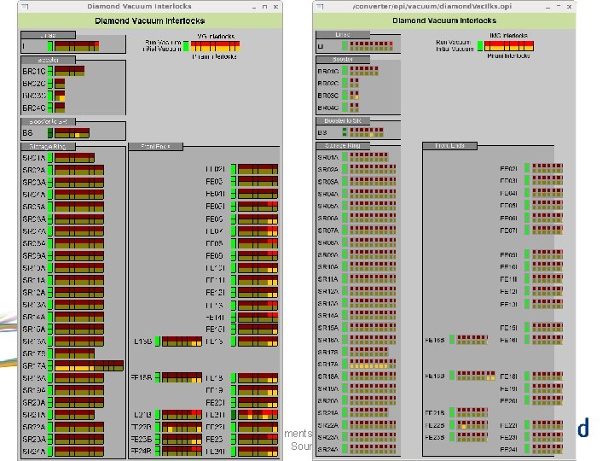Click green status LED beside BR02C in left window

[50, 83]
